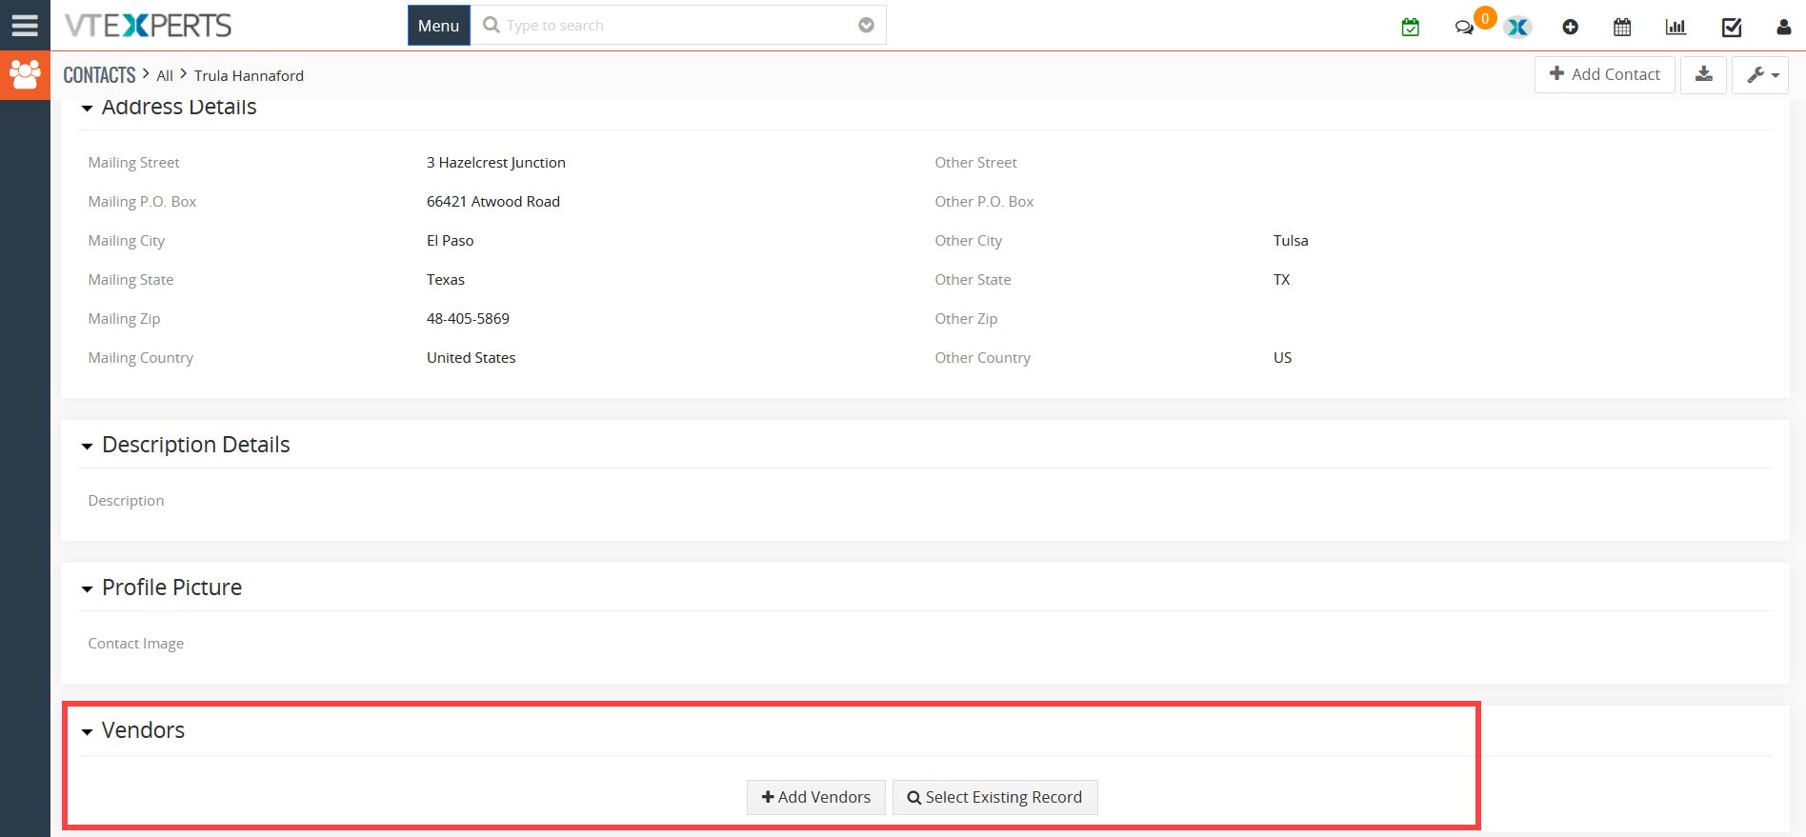Click the Other Zip field label
1806x837 pixels.
967,319
